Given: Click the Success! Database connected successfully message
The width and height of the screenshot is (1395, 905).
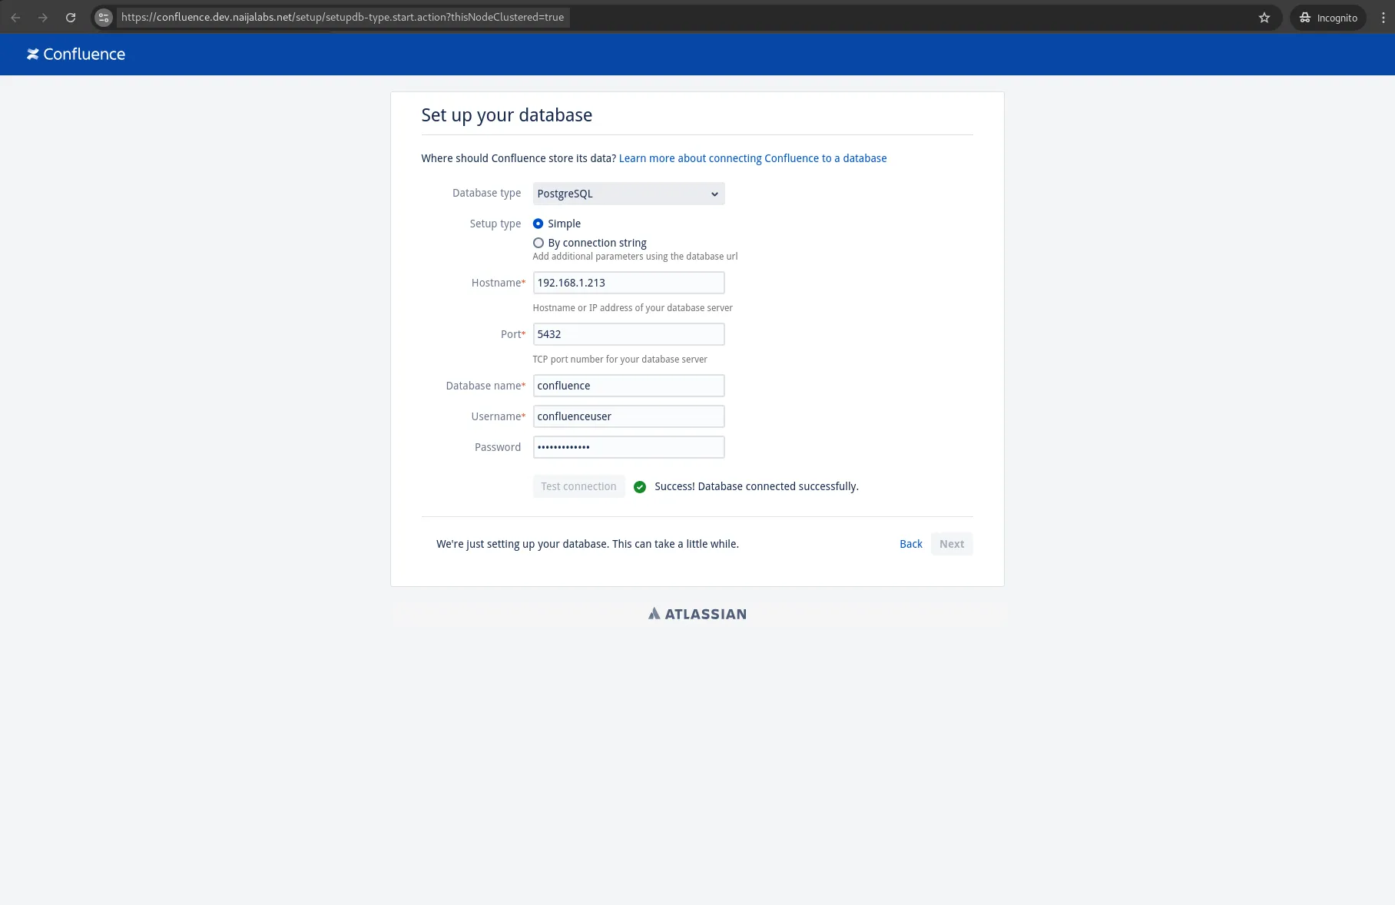Looking at the screenshot, I should (x=757, y=486).
